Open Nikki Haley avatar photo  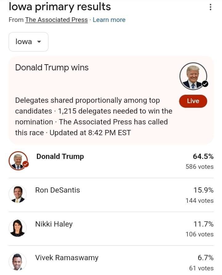coord(18,228)
